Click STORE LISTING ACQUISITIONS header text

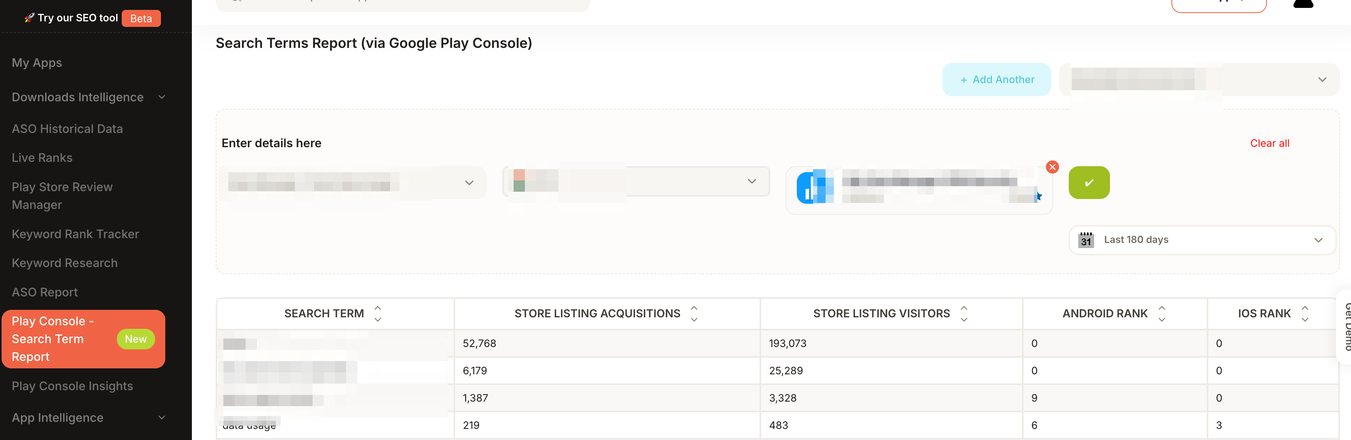coord(597,313)
